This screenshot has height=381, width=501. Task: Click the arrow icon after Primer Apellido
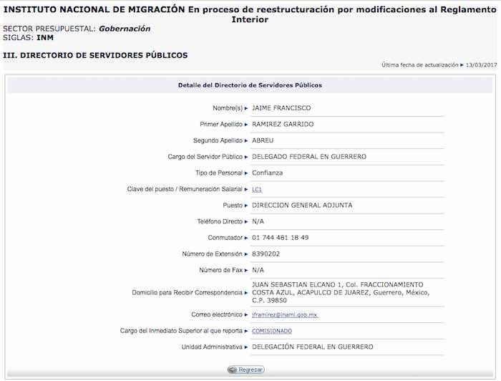pyautogui.click(x=246, y=124)
